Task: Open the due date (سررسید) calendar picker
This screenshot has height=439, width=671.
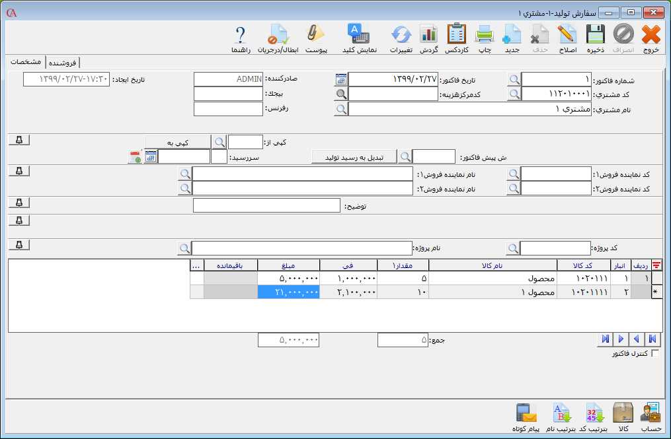Action: pyautogui.click(x=150, y=156)
